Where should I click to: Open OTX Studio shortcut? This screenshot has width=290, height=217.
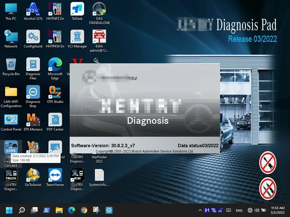tap(55, 94)
